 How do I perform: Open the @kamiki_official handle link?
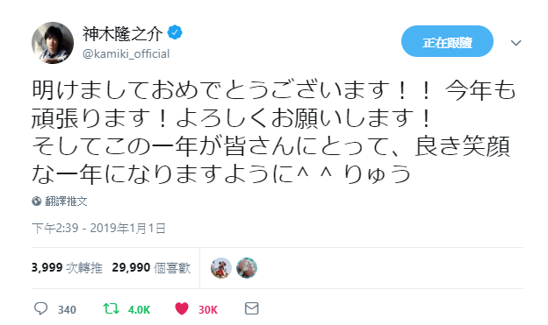pos(126,54)
